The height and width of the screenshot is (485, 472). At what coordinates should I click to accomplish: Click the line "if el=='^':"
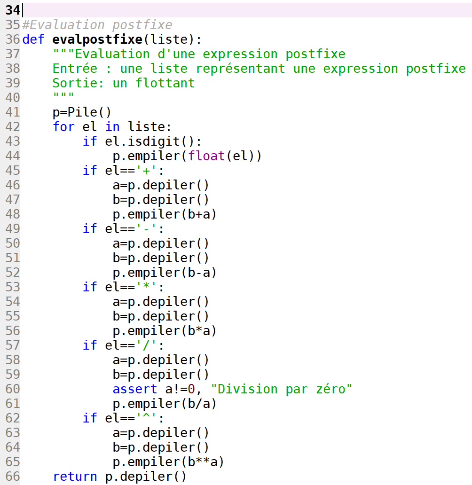pyautogui.click(x=123, y=418)
